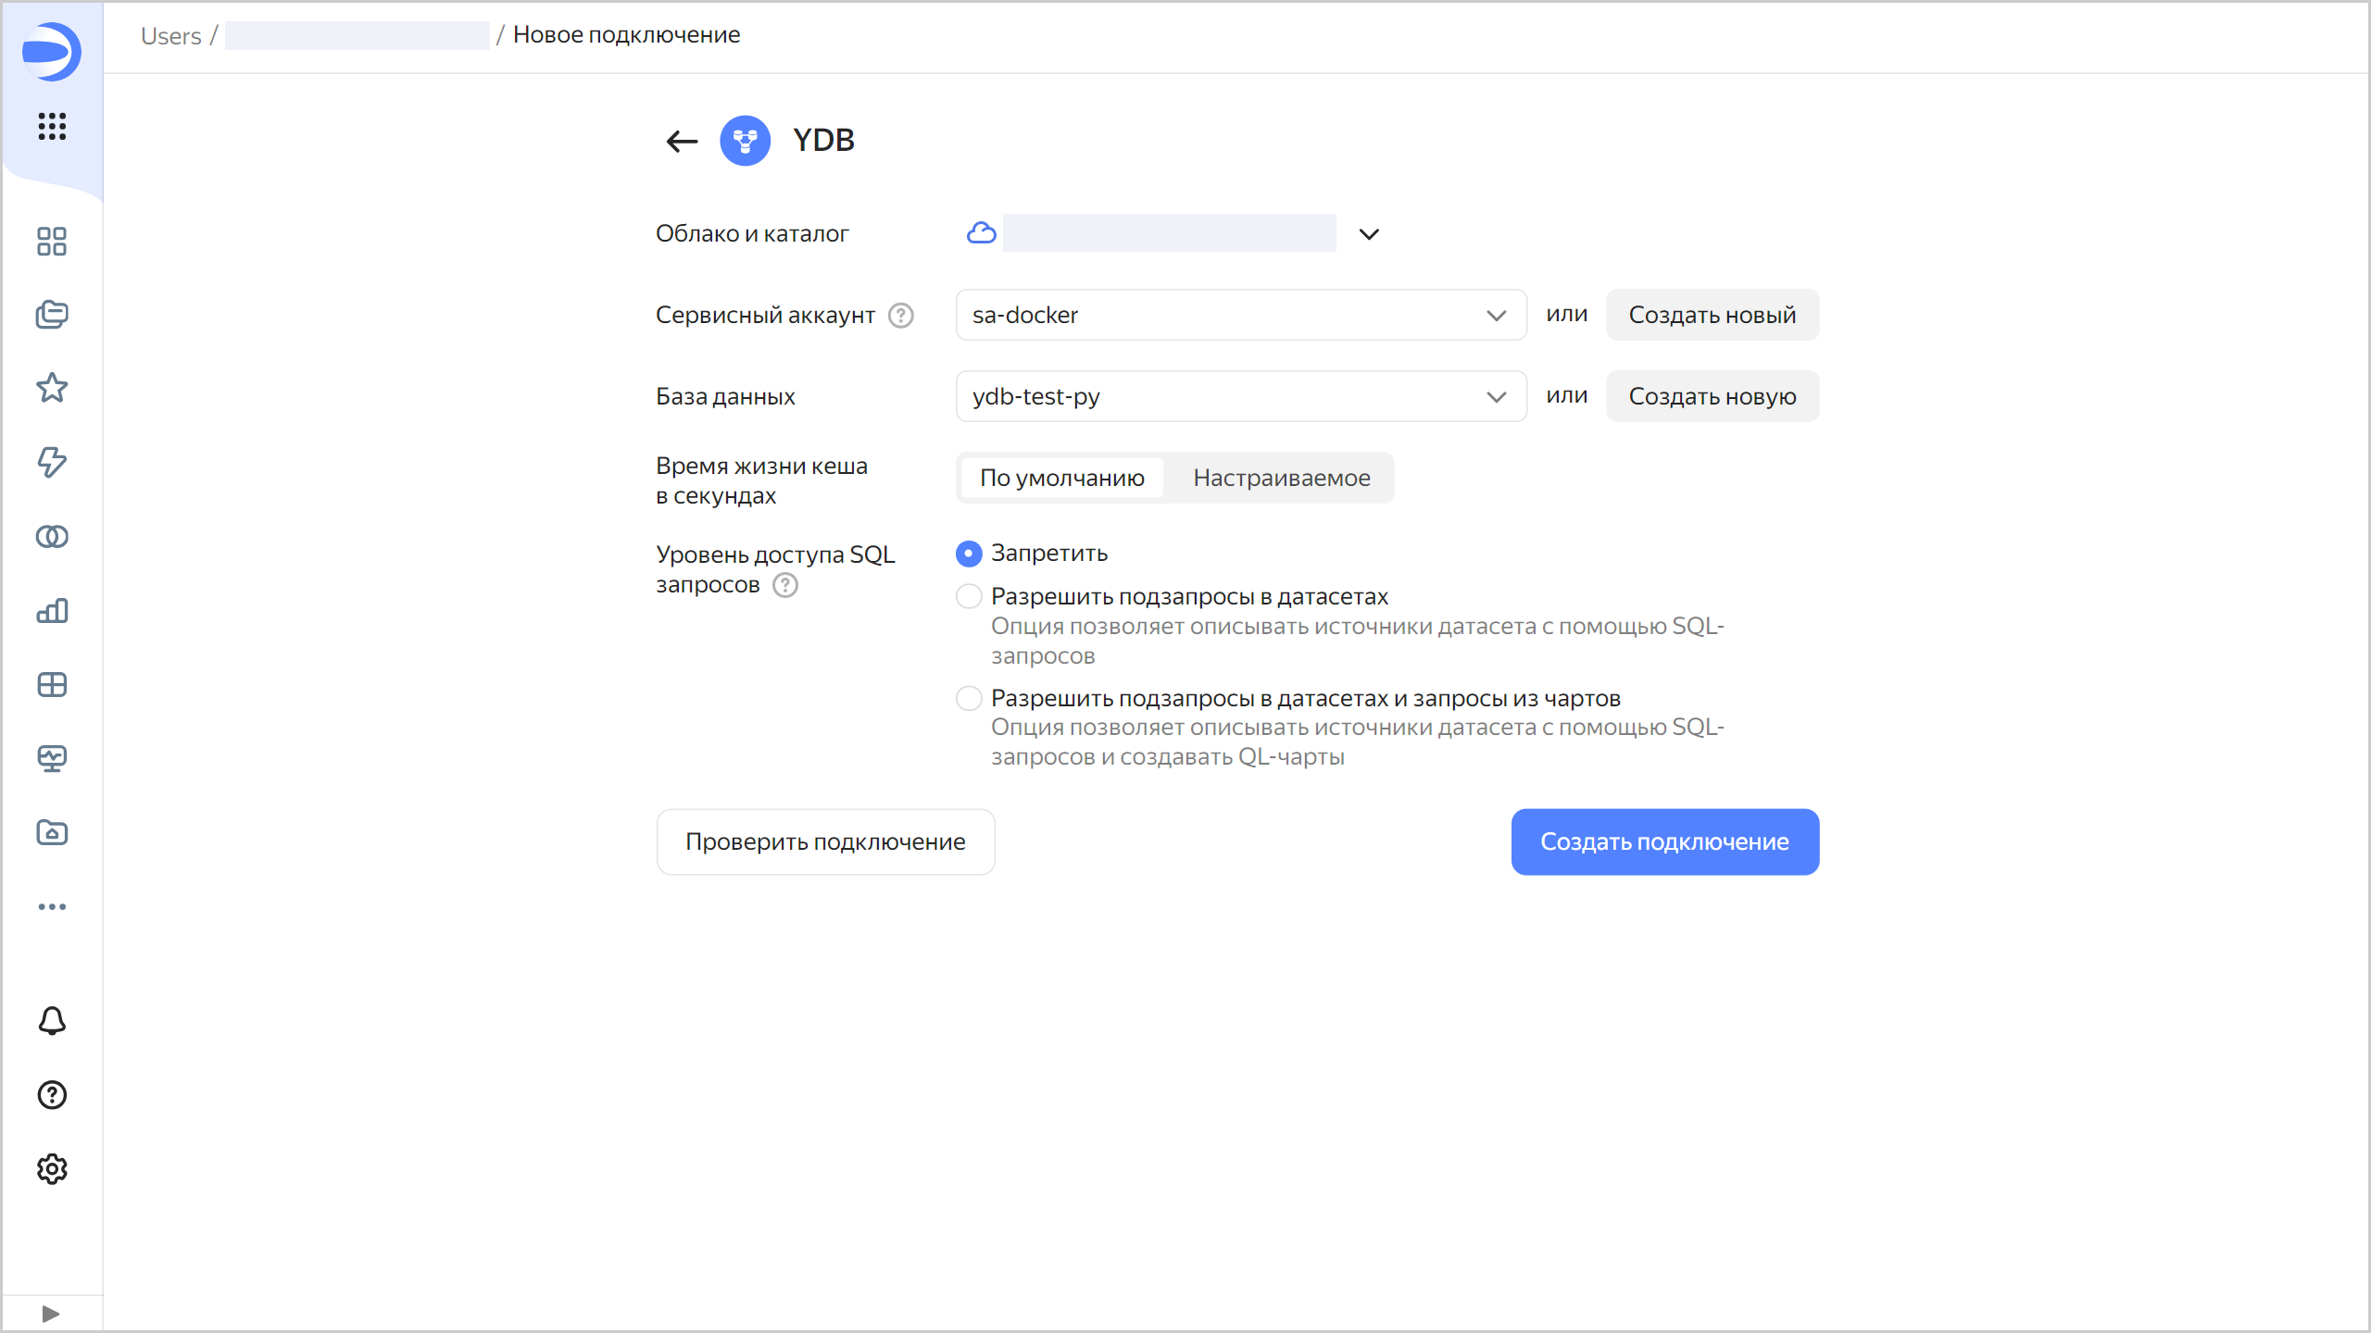Open the all services grid icon

click(52, 126)
